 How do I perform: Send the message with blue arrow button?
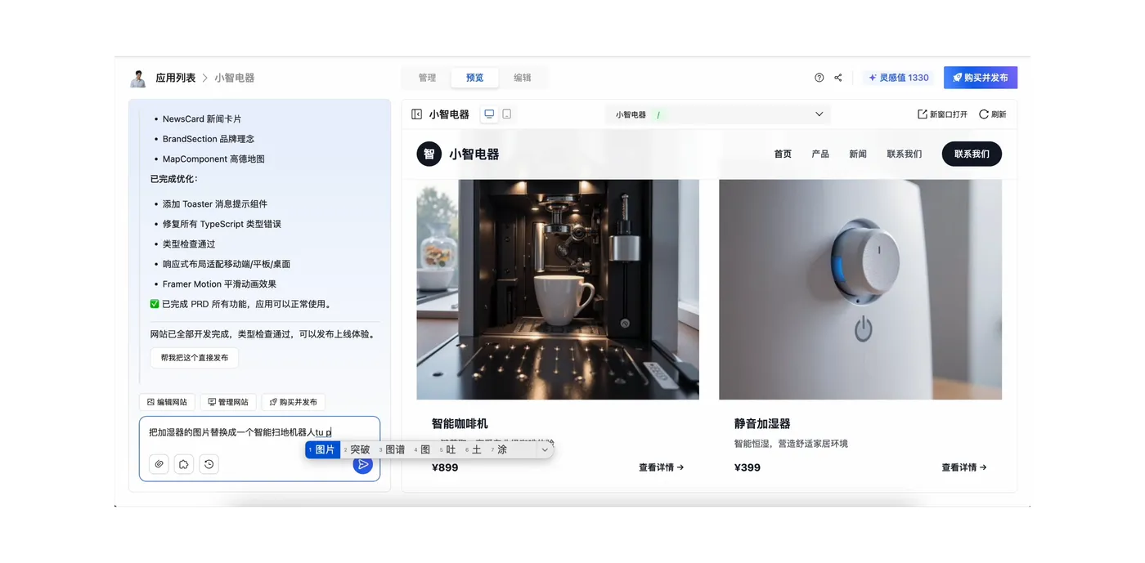coord(362,465)
